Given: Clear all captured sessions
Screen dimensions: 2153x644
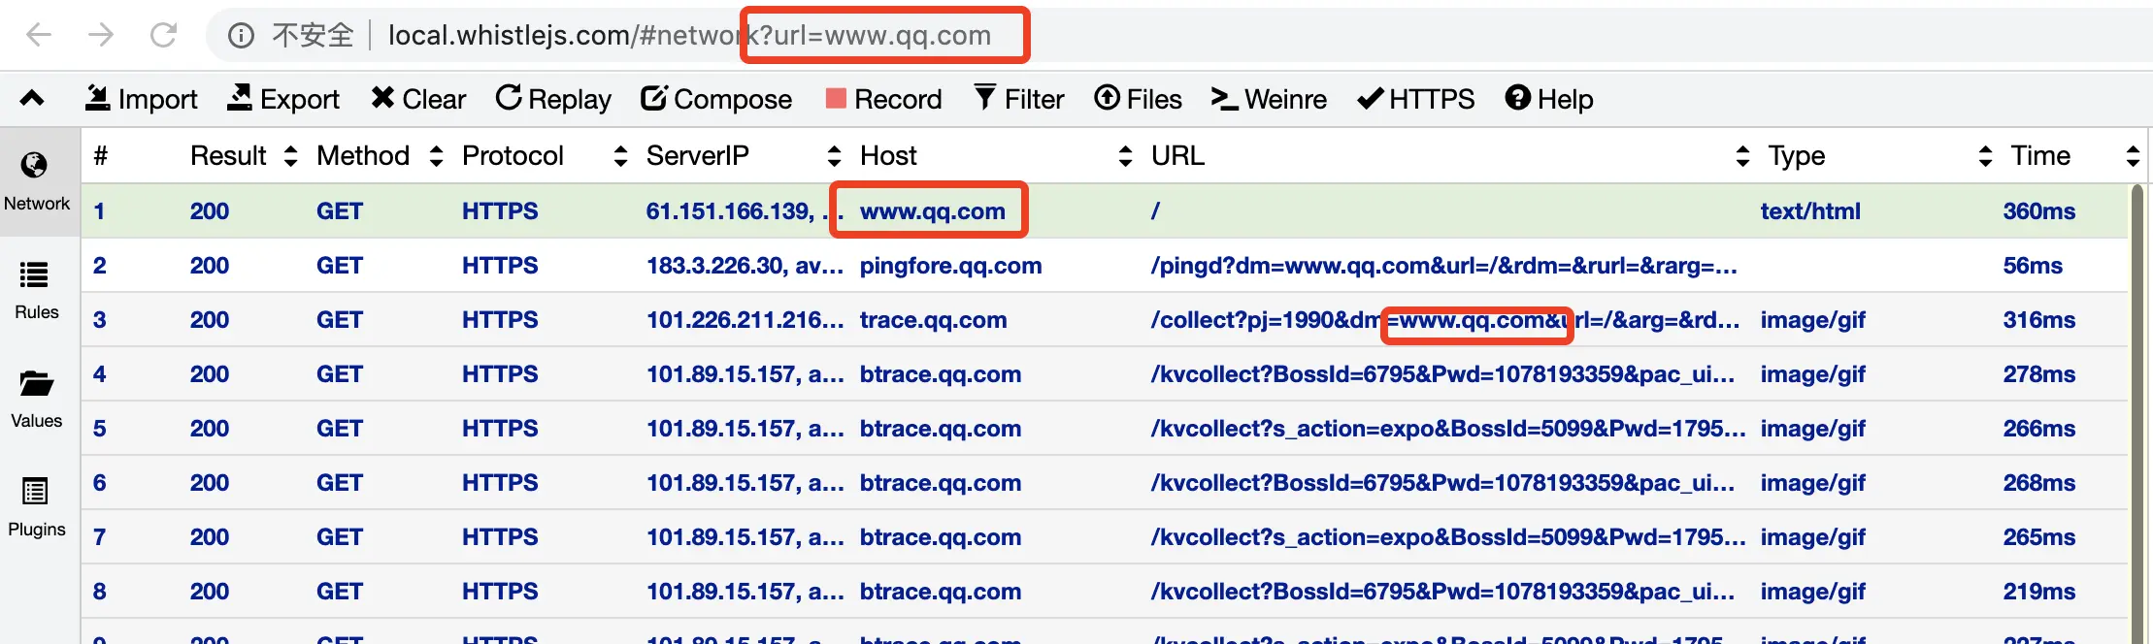Looking at the screenshot, I should click(x=417, y=99).
